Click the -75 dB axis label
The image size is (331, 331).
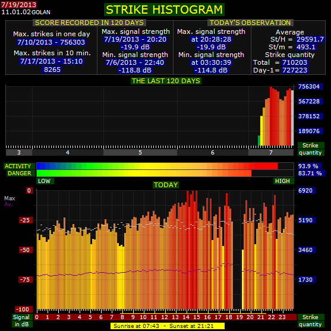pos(26,280)
